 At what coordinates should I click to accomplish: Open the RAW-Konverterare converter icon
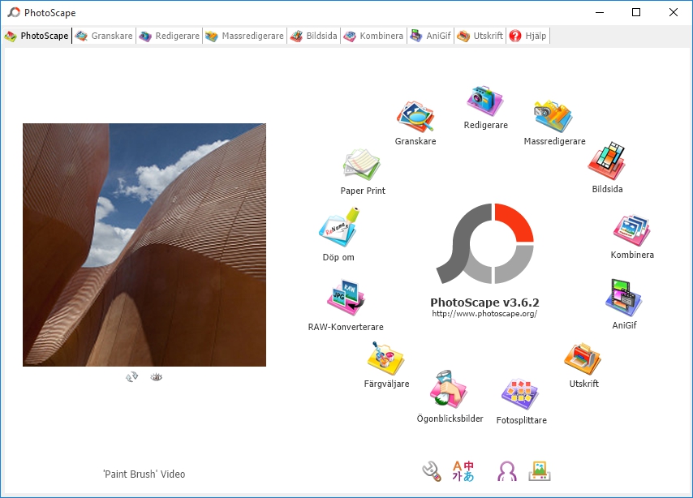[346, 297]
